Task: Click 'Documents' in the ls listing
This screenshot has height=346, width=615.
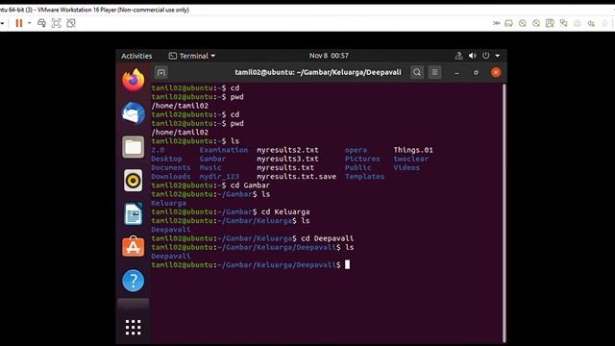Action: 171,167
